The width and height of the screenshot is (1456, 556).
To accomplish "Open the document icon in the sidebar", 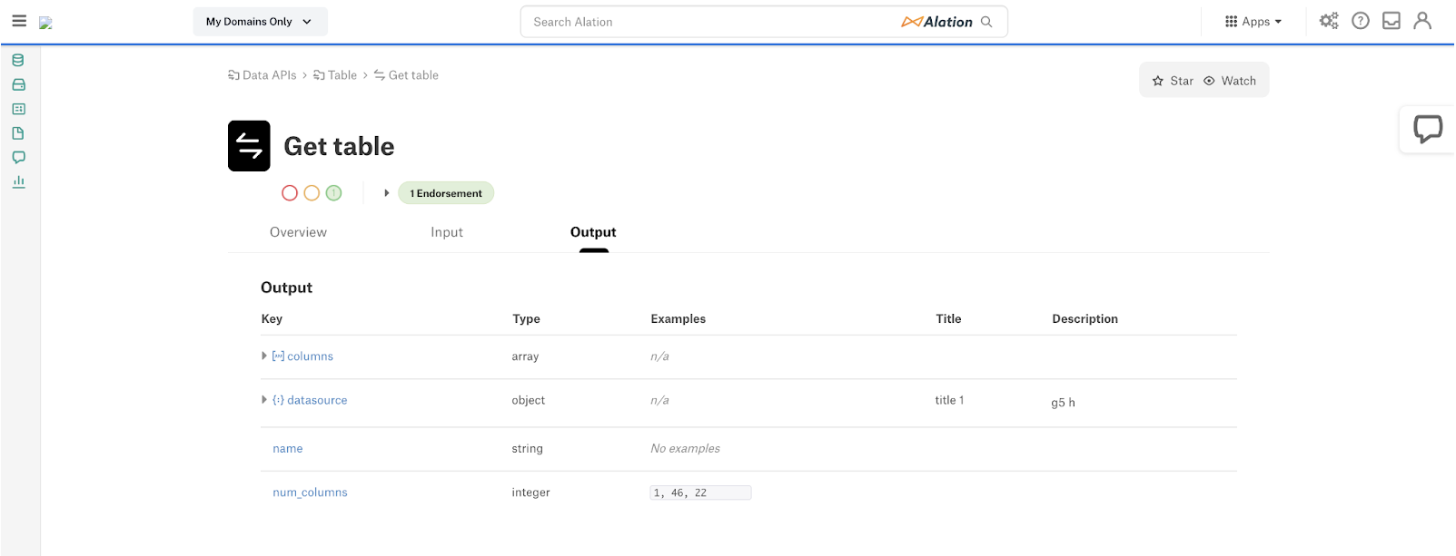I will (x=18, y=133).
